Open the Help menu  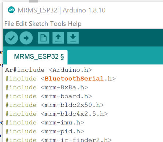tap(75, 23)
